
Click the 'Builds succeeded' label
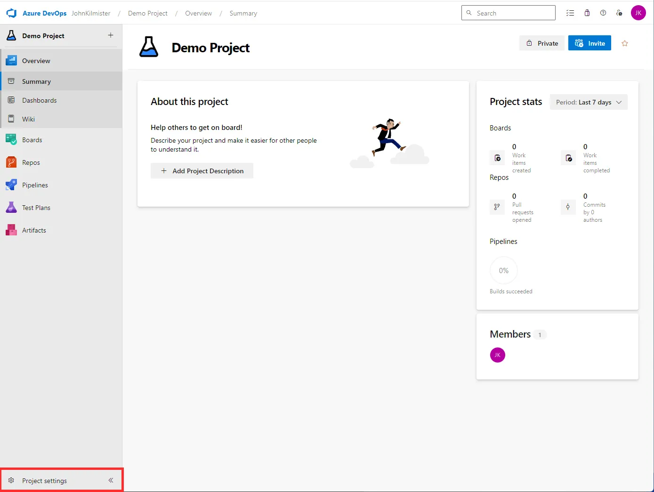[x=511, y=291]
